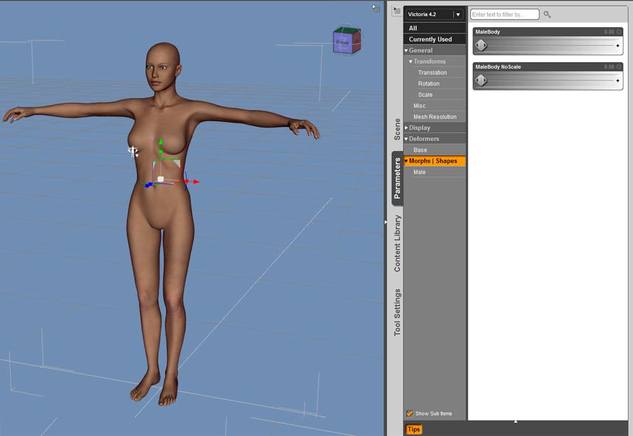Switch to the Content Library tab

(x=398, y=244)
